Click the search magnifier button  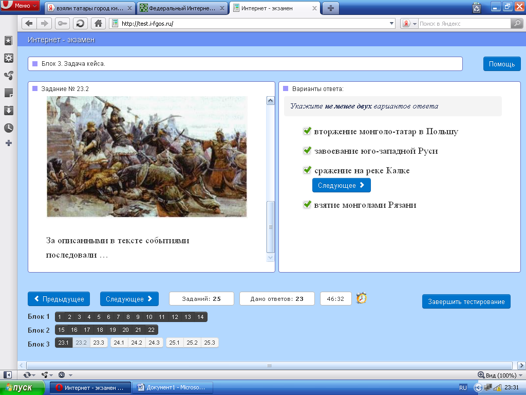tap(517, 24)
